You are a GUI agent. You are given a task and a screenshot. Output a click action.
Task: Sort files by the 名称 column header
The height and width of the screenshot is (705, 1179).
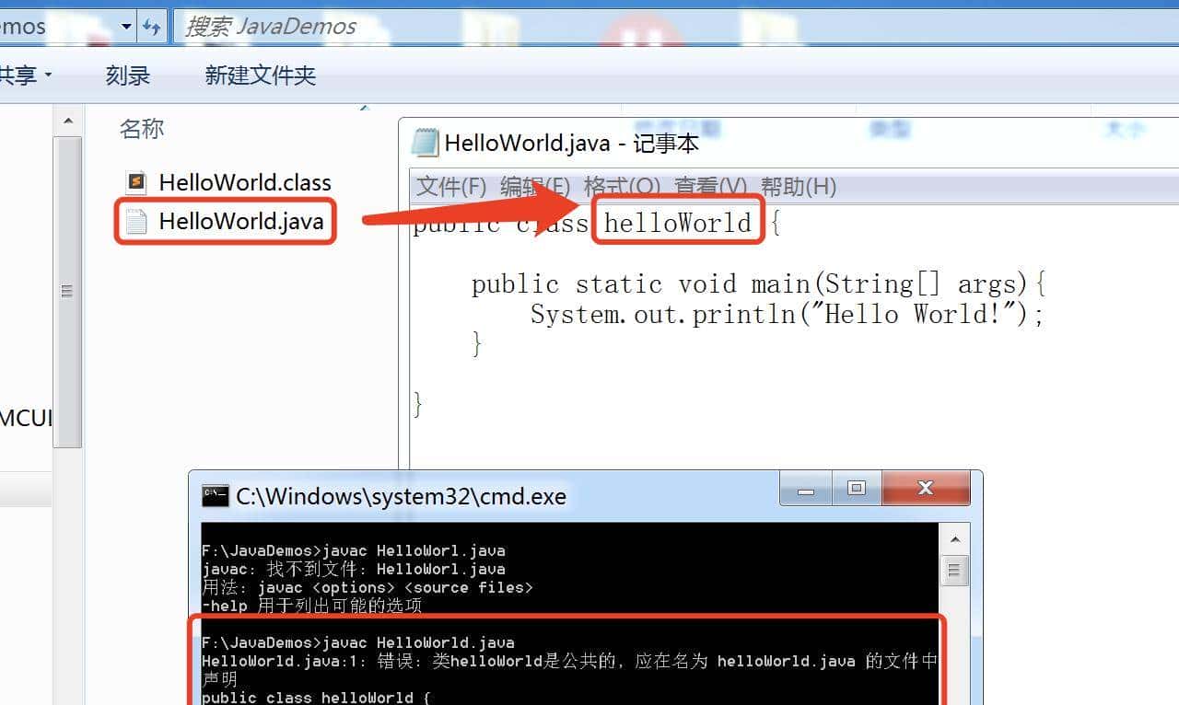coord(142,129)
